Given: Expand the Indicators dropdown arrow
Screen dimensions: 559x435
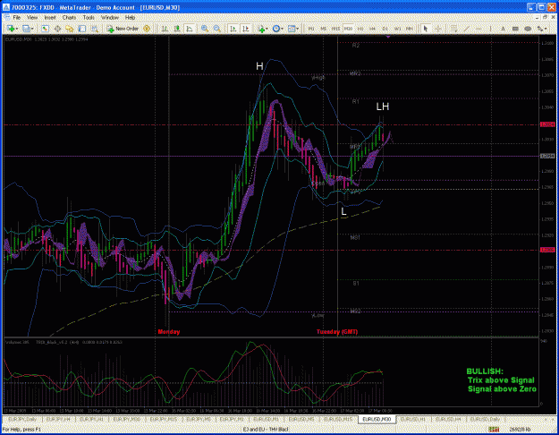Looking at the screenshot, I should point(267,29).
